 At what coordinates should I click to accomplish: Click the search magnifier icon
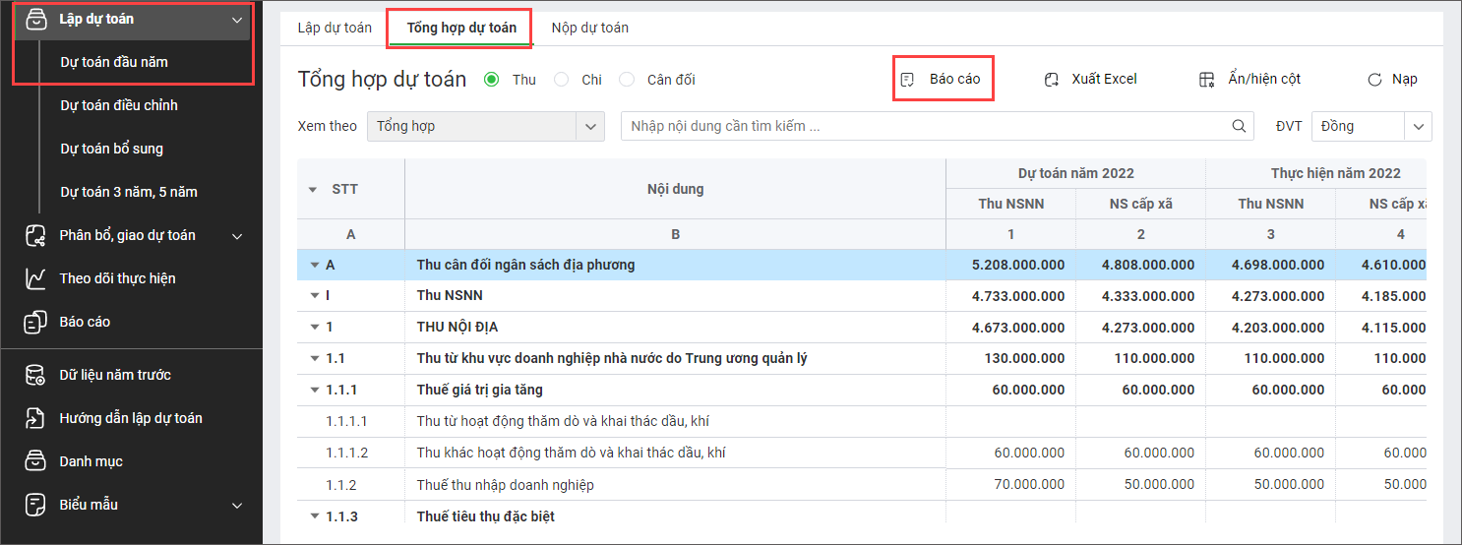tap(1239, 126)
